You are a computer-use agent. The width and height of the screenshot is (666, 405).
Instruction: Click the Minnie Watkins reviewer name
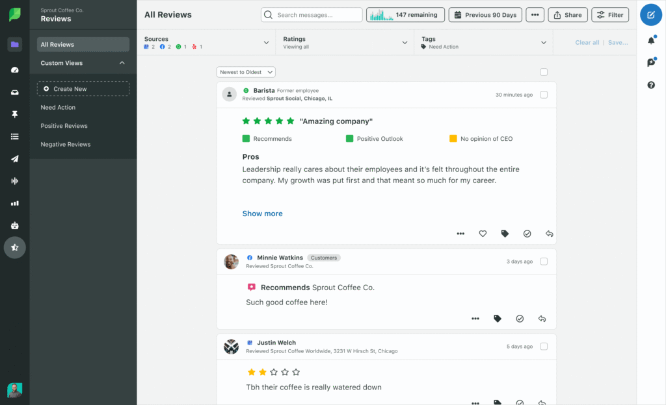[280, 258]
